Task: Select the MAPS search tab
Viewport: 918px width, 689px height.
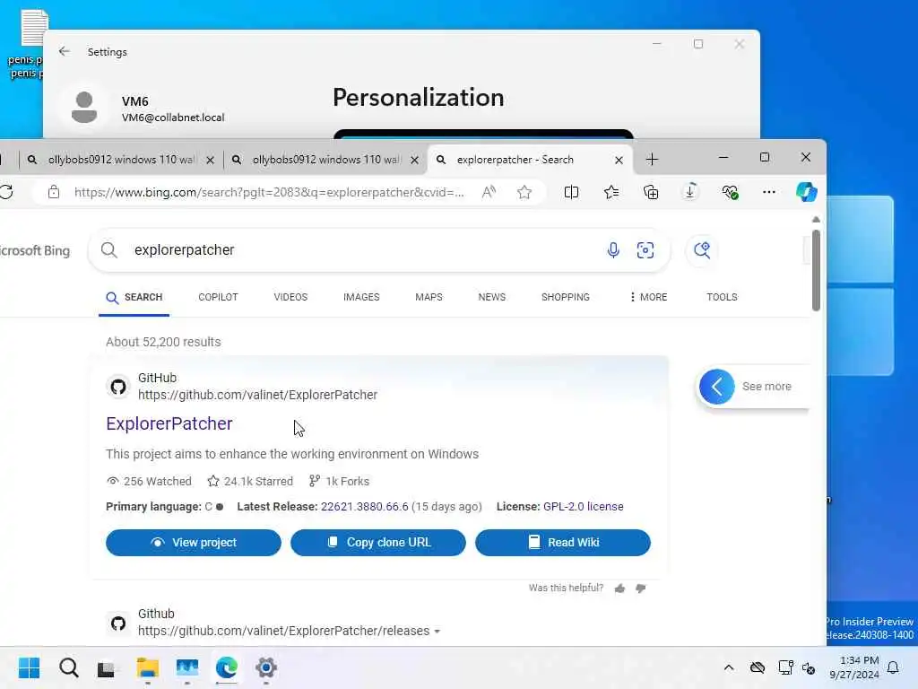Action: point(429,297)
